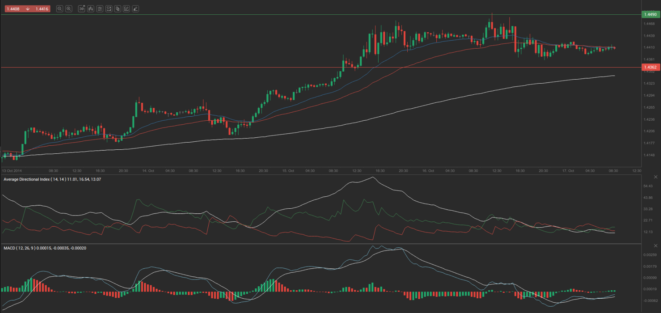This screenshot has width=661, height=313.
Task: Open the 30-minute timeframe selector
Action: (81, 9)
